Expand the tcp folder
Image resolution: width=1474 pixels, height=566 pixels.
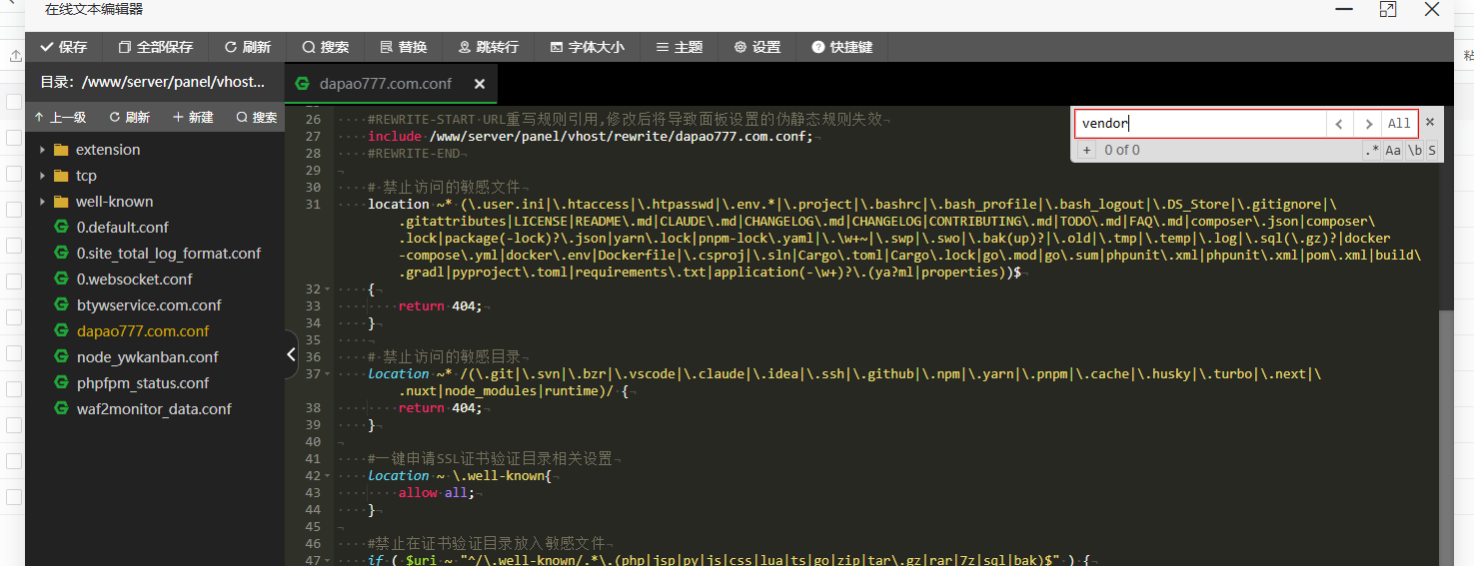point(86,176)
